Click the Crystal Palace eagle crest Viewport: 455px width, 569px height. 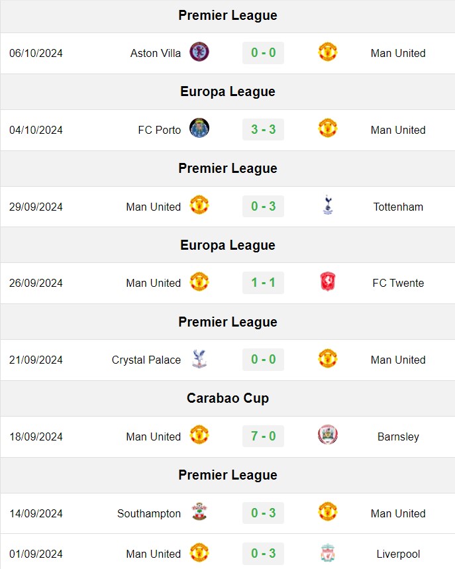coord(199,359)
